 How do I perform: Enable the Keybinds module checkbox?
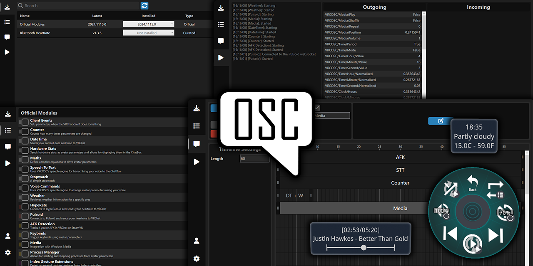[x=25, y=235]
